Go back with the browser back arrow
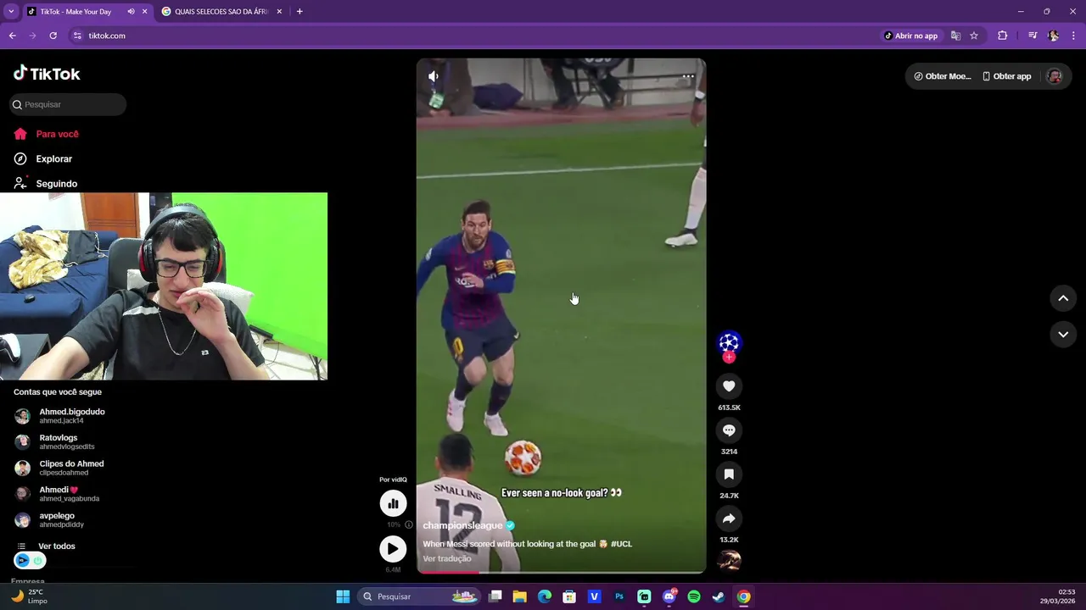 pyautogui.click(x=13, y=36)
